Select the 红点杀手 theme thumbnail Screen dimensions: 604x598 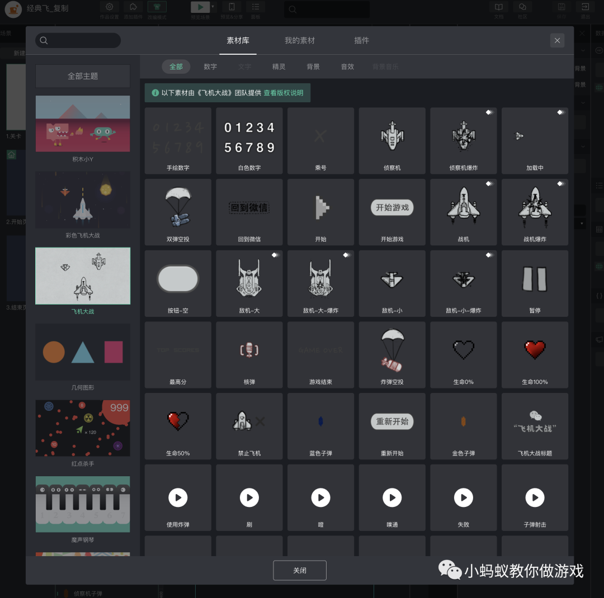click(x=83, y=428)
